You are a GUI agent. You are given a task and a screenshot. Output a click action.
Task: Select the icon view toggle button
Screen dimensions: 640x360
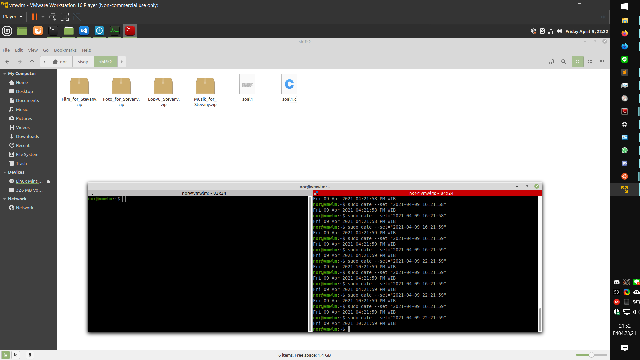pyautogui.click(x=577, y=62)
